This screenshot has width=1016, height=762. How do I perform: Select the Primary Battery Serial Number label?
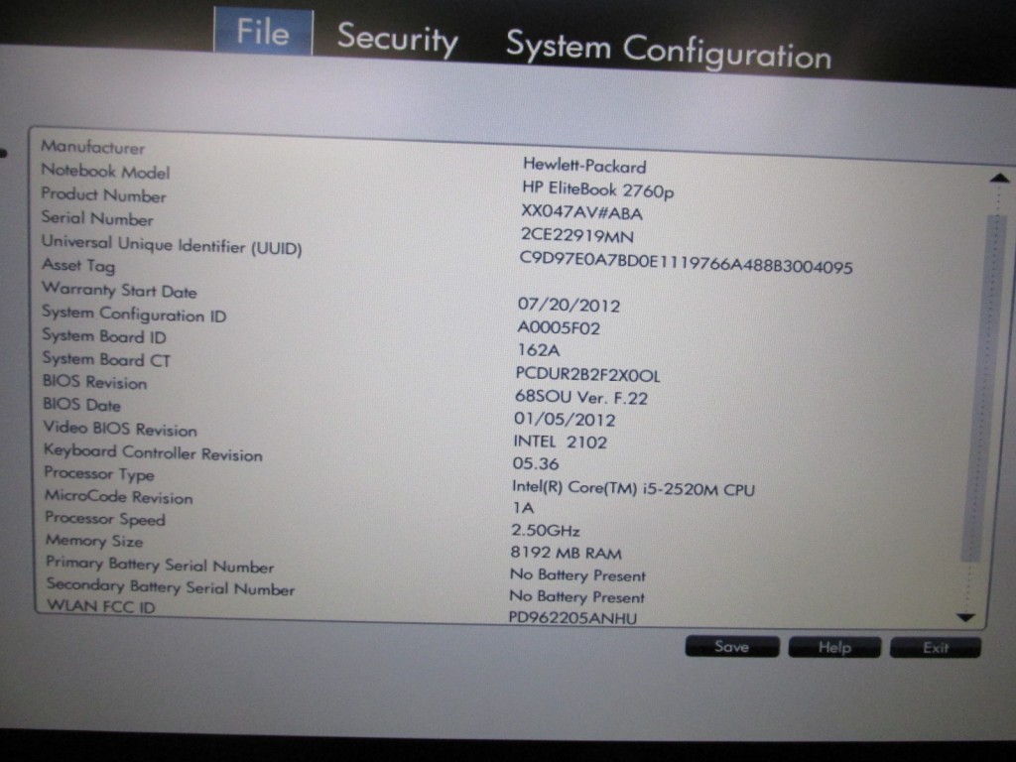[160, 565]
